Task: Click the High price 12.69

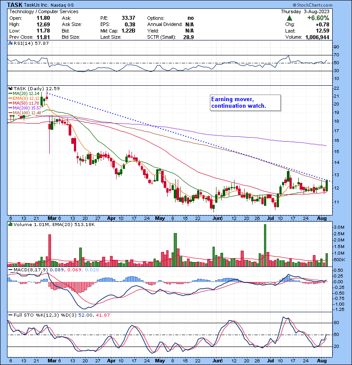Action: pyautogui.click(x=43, y=25)
